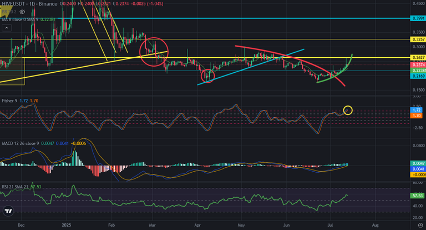Image resolution: width=426 pixels, height=230 pixels.
Task: Click the TradingView logo badge
Action: pyautogui.click(x=8, y=211)
